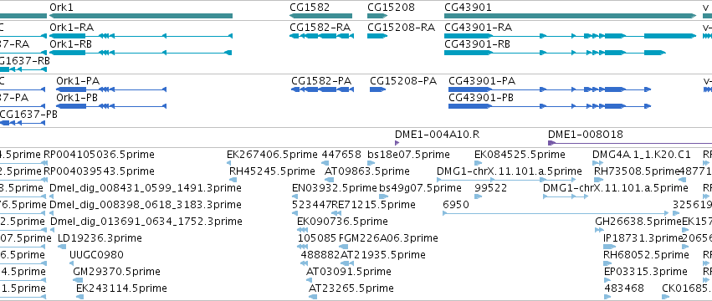
Task: Click the GM29370.5prime EST glyph
Action: 78,280
